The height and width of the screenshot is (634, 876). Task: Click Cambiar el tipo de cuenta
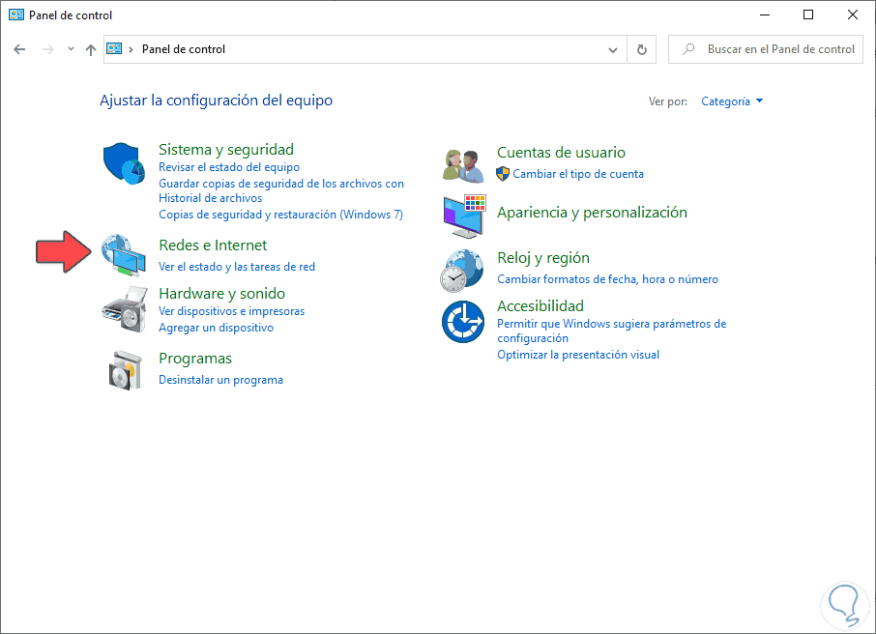coord(577,174)
